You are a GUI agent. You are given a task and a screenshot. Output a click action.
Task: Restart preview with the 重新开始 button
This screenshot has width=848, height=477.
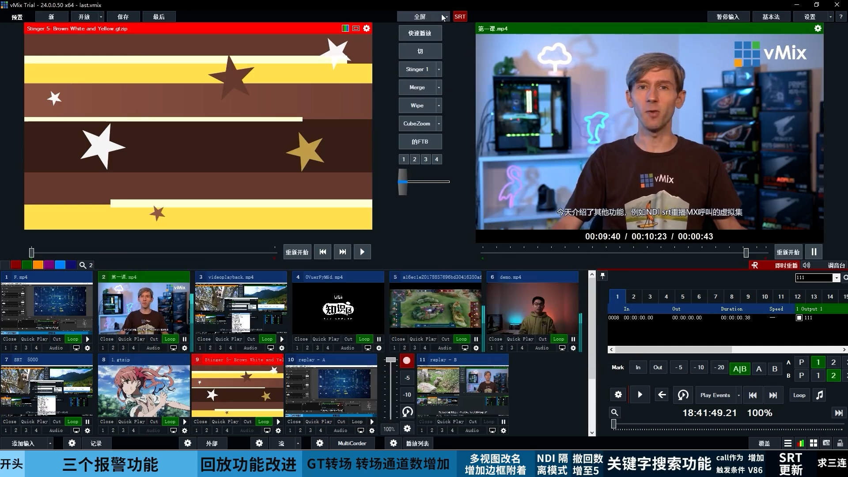297,252
